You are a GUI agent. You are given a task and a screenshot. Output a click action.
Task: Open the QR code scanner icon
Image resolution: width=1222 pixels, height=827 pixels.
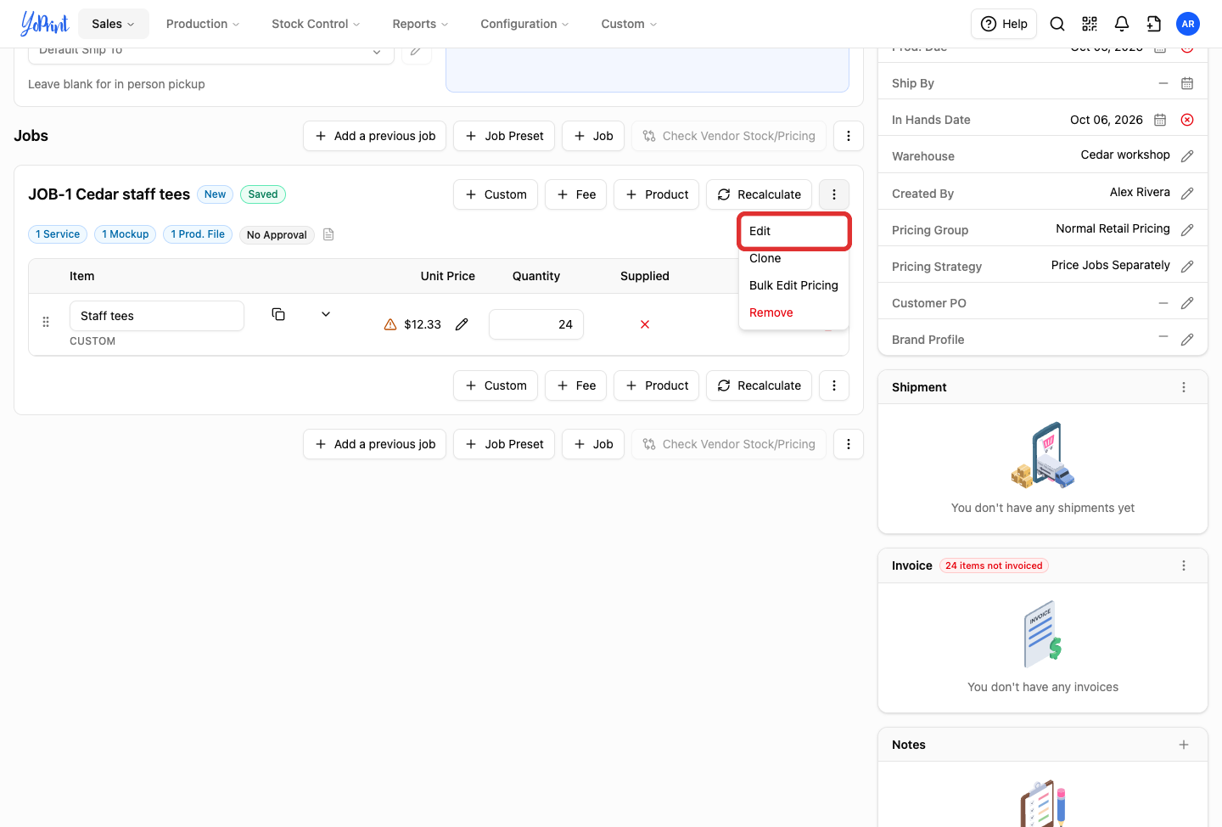1090,24
